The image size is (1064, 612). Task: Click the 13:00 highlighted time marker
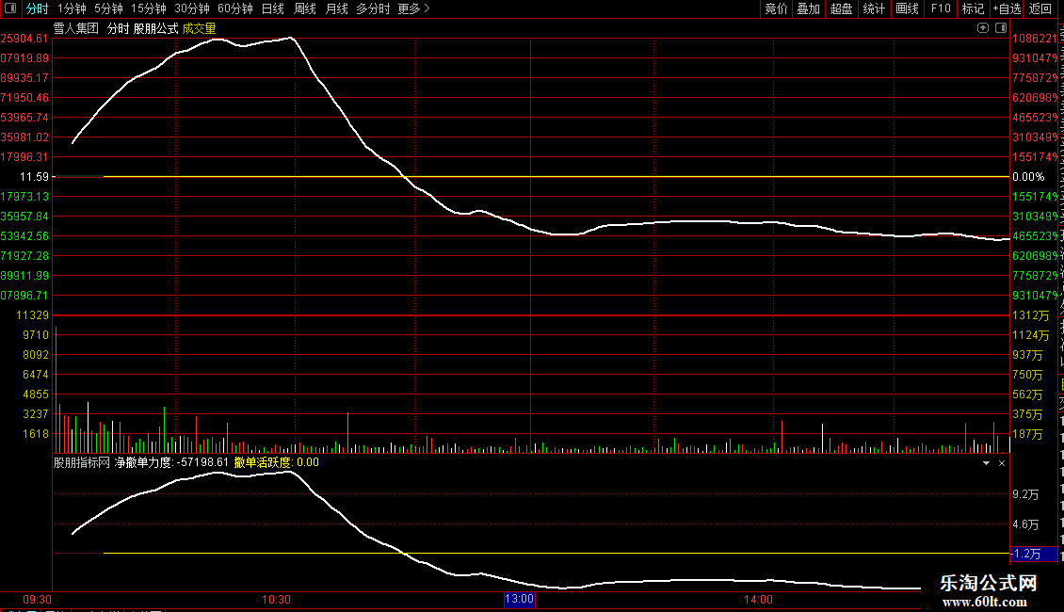519,599
